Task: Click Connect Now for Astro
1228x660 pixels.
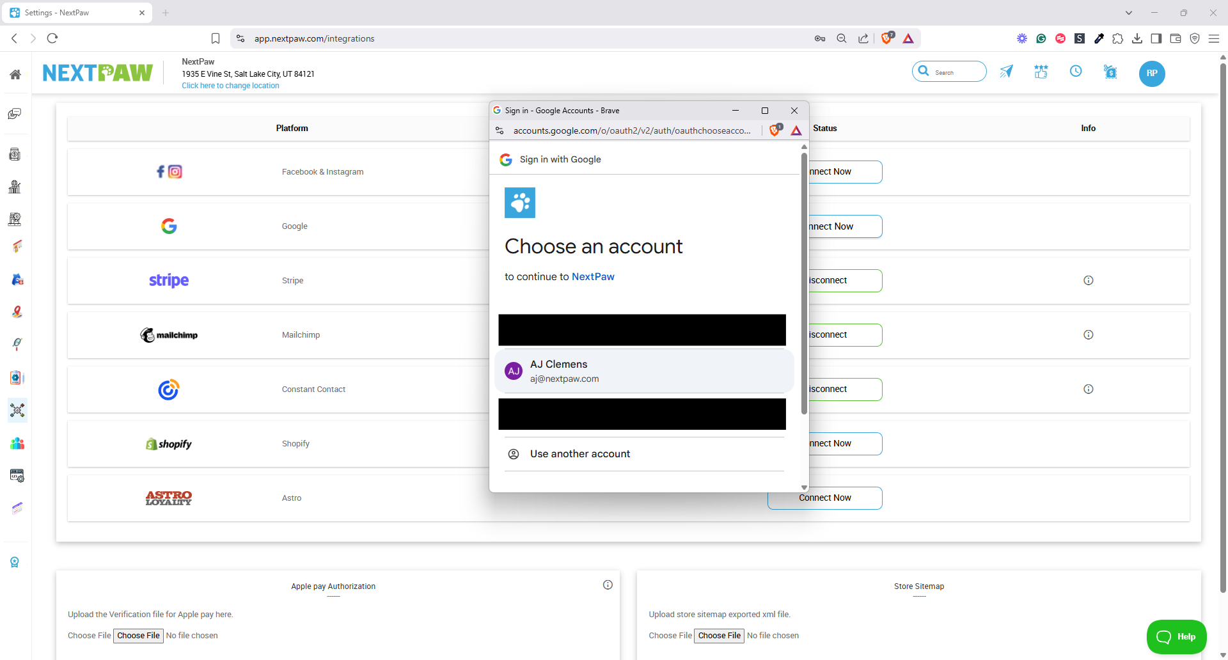Action: [x=825, y=498]
